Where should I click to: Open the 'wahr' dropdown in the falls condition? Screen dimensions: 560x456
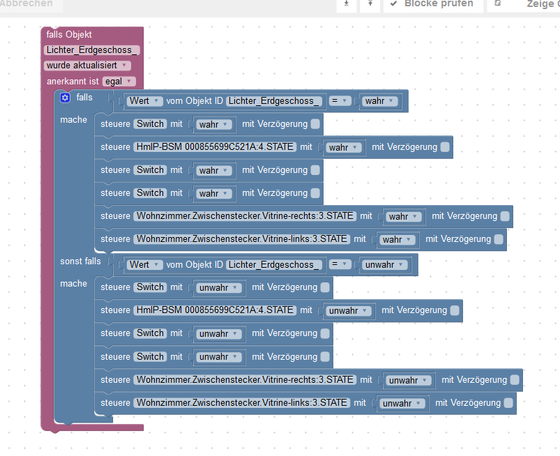[379, 101]
